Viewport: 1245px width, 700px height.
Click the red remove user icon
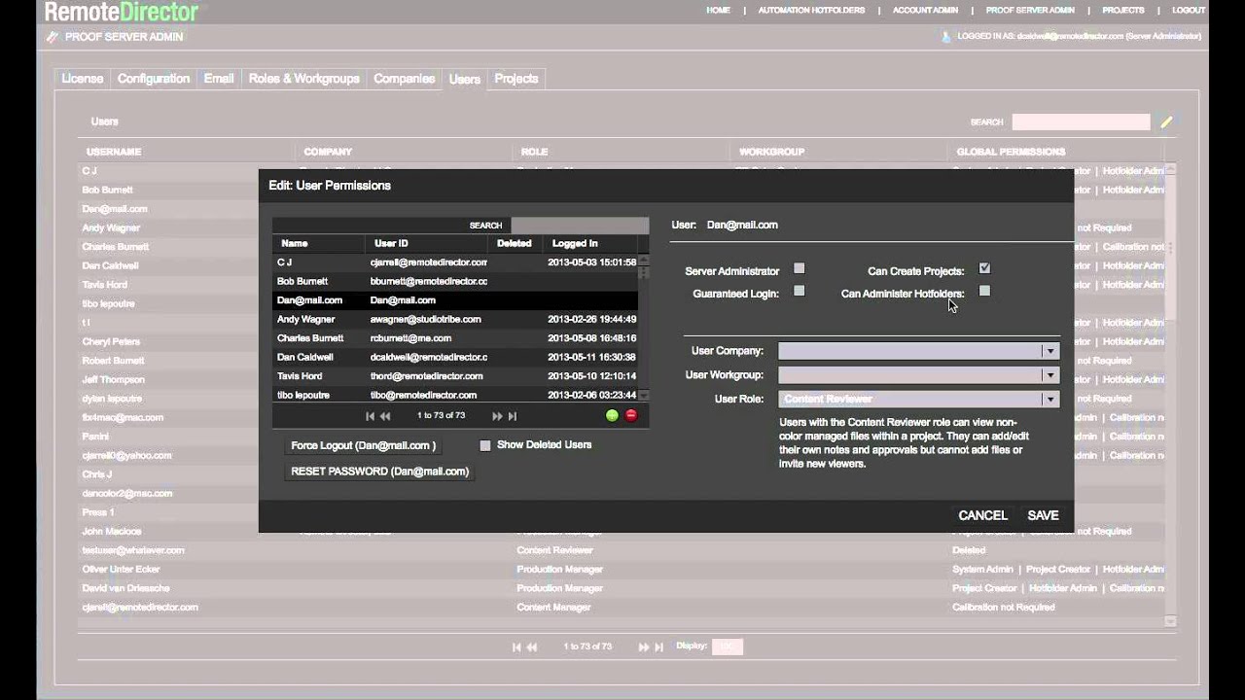(x=631, y=415)
